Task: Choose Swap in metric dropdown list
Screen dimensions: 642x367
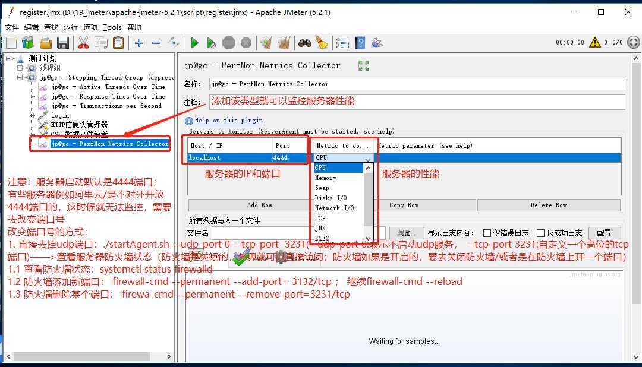Action: tap(338, 188)
